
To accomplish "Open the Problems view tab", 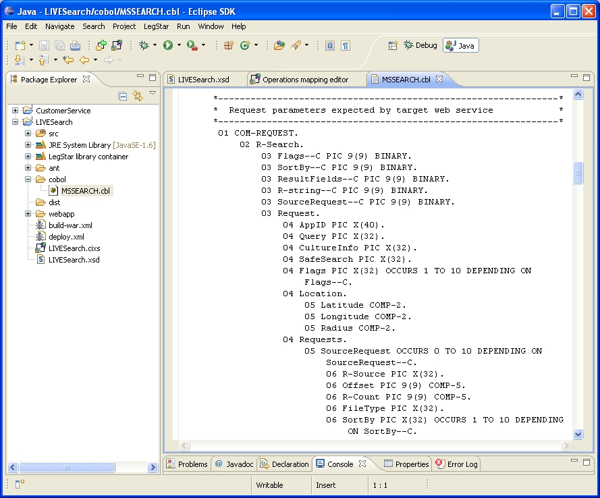I will coord(188,464).
